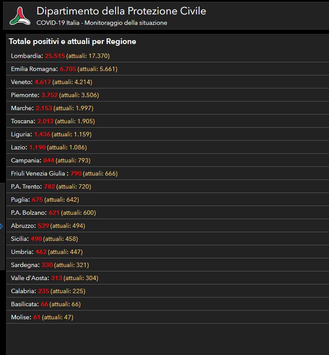
Task: Select Campania in the list
Action: click(50, 160)
